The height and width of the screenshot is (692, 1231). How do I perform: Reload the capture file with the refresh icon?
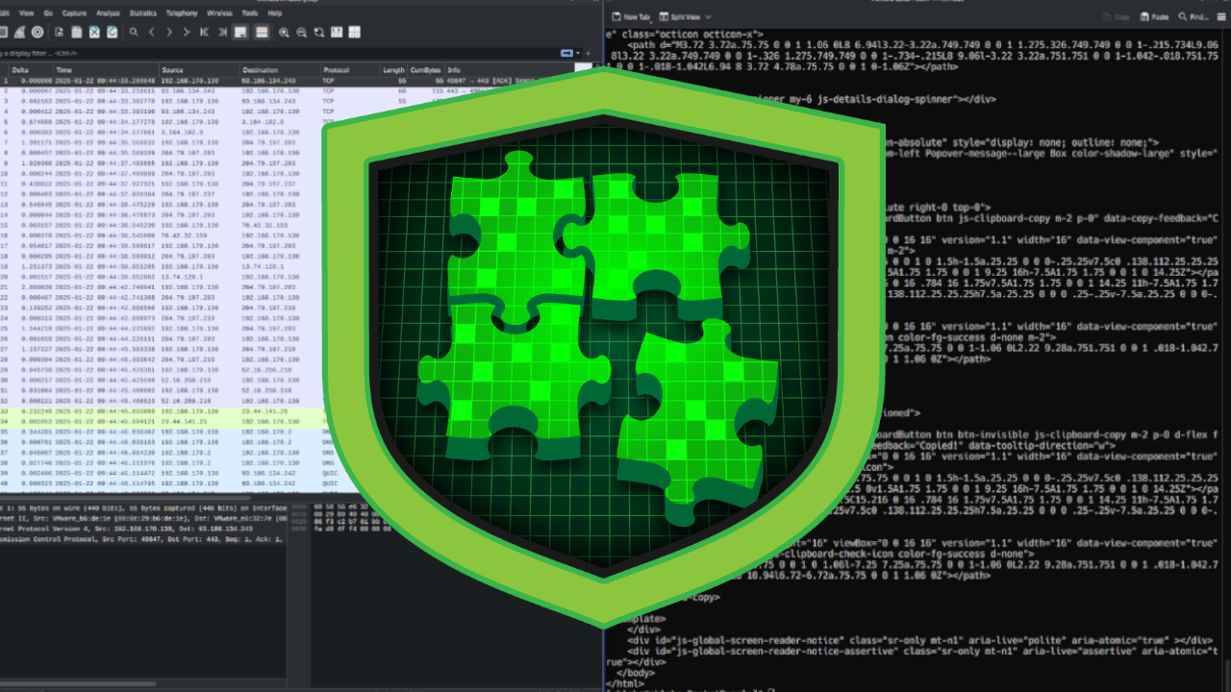tap(113, 32)
